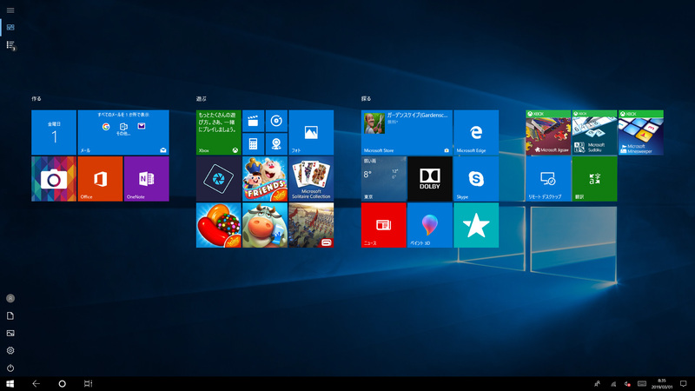Open the Mail (メール) tile
Screen dimensions: 695x391
(x=123, y=133)
